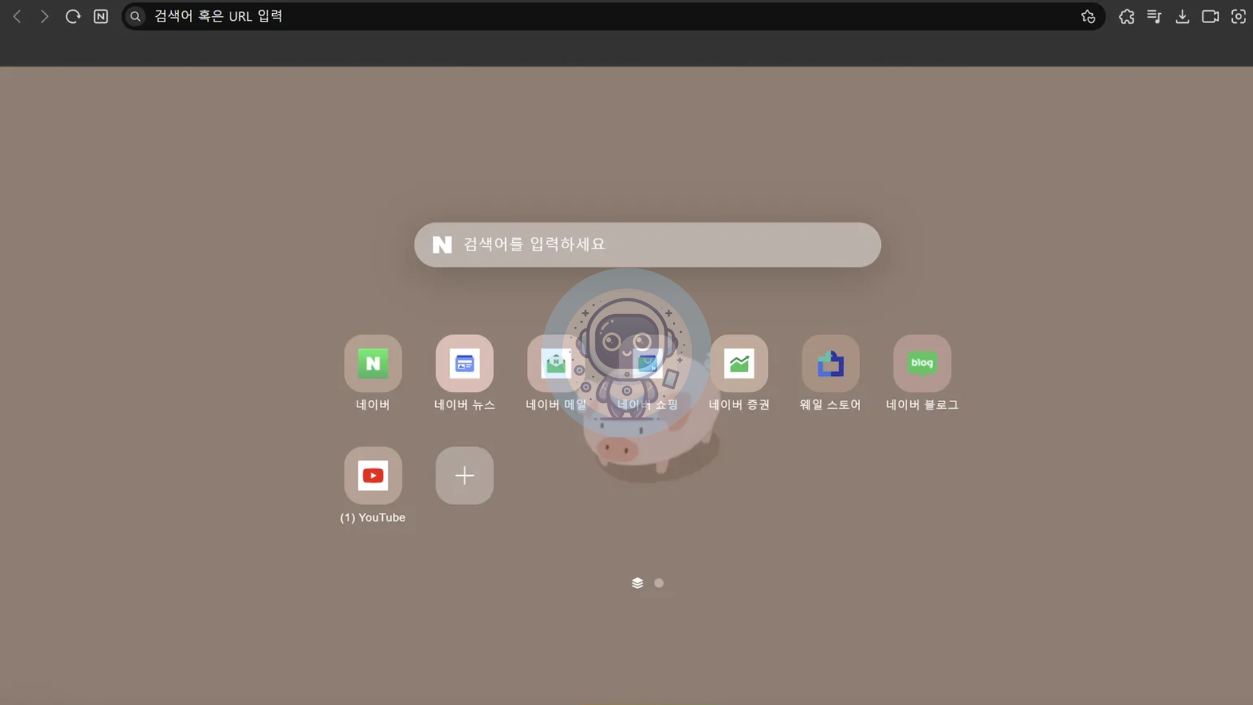Open 네이버 증권 stock market

click(x=738, y=362)
